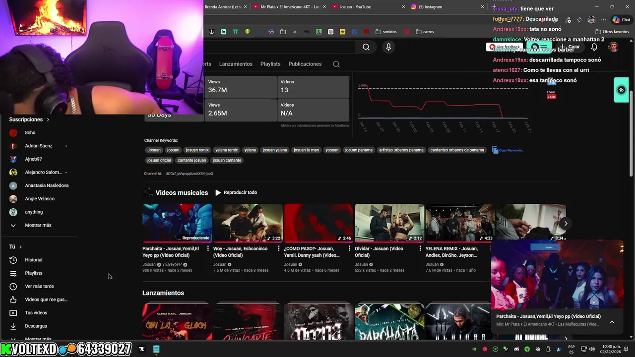Expand the Suscripciones section chevron
This screenshot has height=357, width=635.
pos(48,119)
